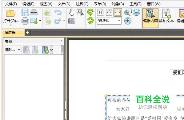Expand the dropdown arrow next to scanner icon
This screenshot has width=184, height=120.
click(x=40, y=12)
